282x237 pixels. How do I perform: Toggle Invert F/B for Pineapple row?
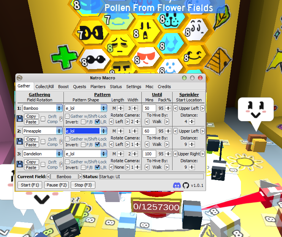coord(83,145)
